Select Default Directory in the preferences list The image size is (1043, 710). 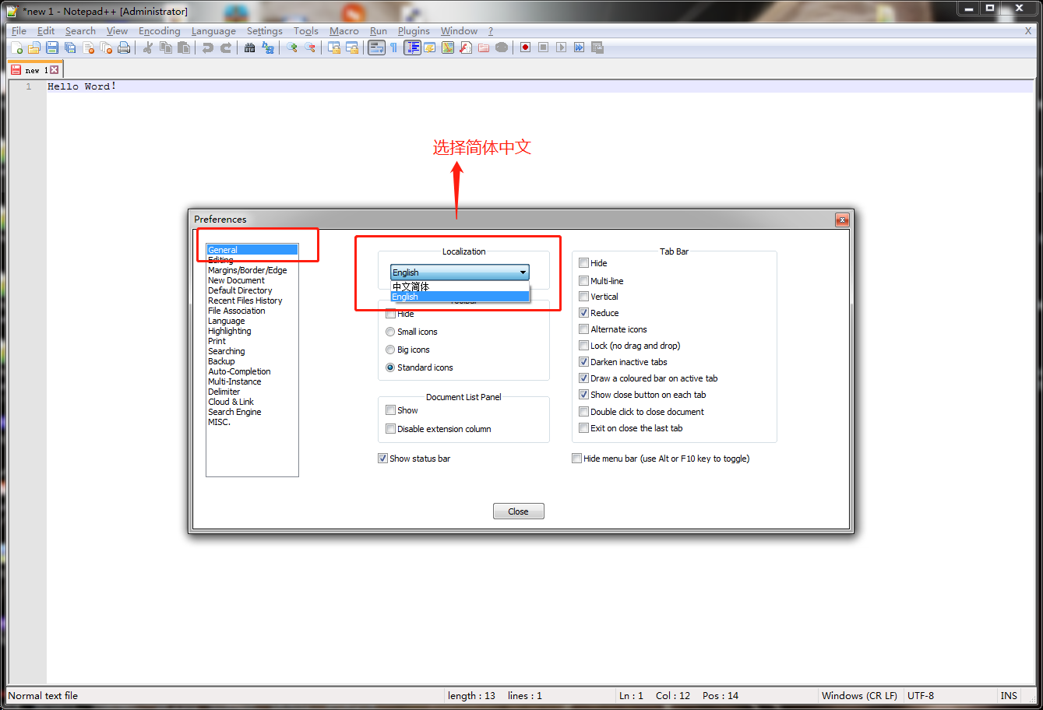pyautogui.click(x=240, y=290)
